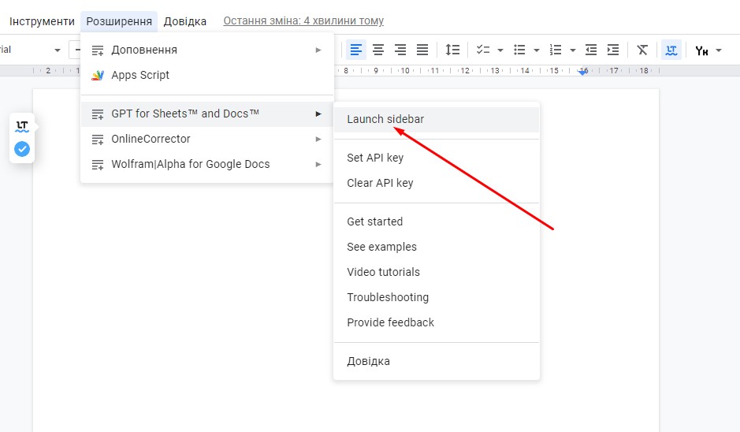740x432 pixels.
Task: Open the font family dropdown arrow
Action: [x=57, y=50]
